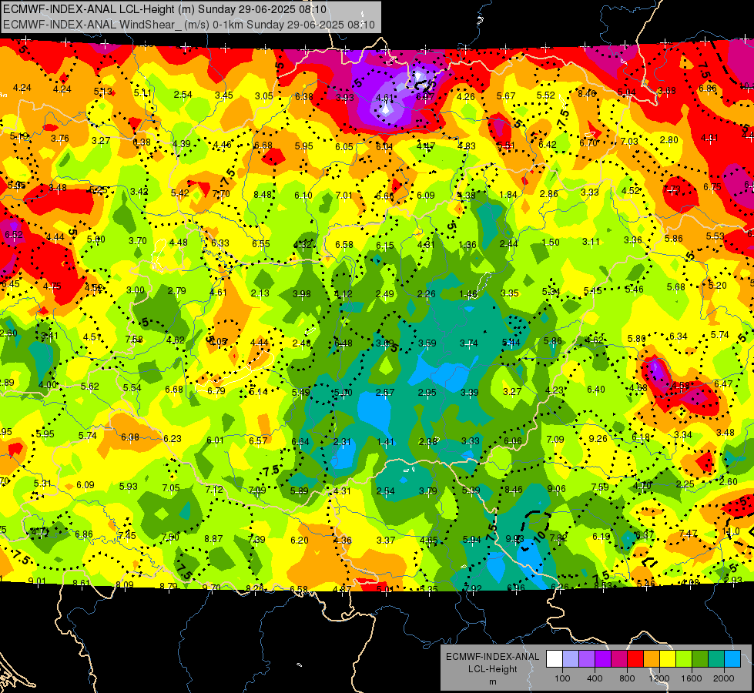Click the map value 7.01
This screenshot has width=754, height=693.
(343, 195)
